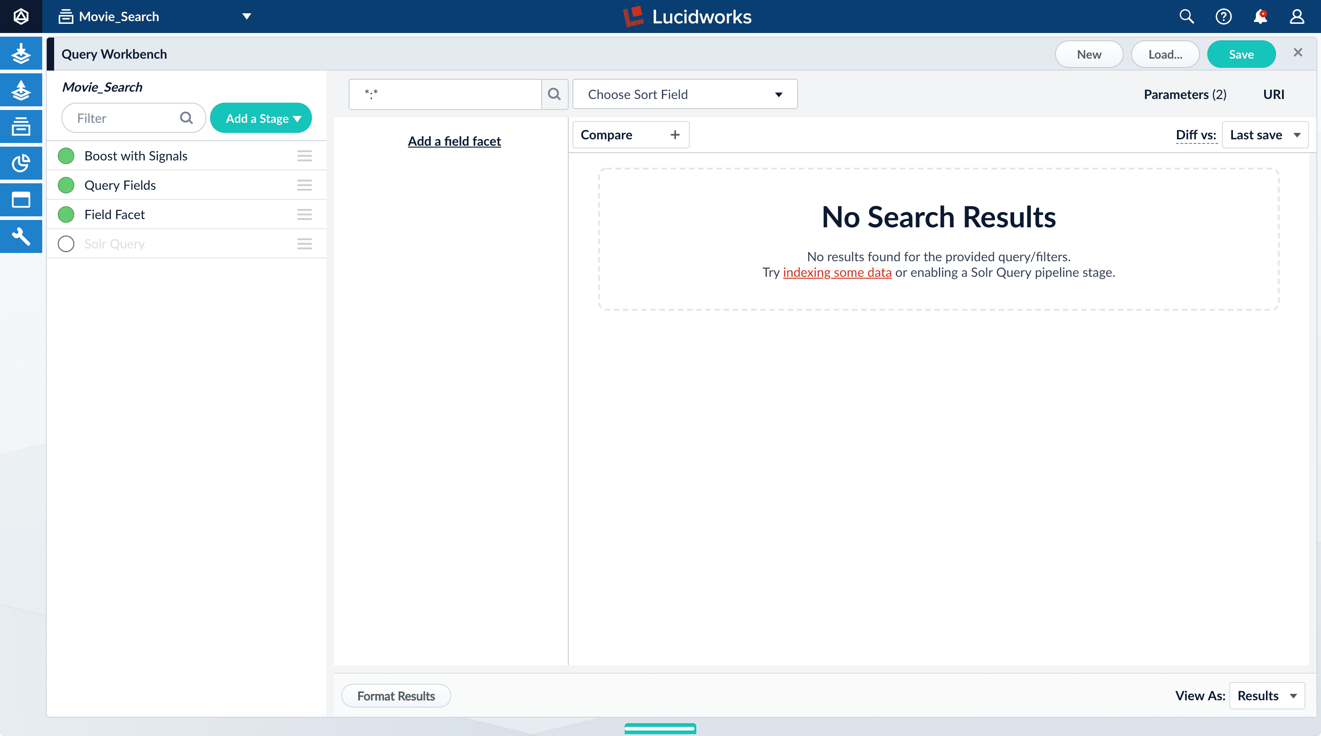Follow the indexing some data link

click(837, 272)
